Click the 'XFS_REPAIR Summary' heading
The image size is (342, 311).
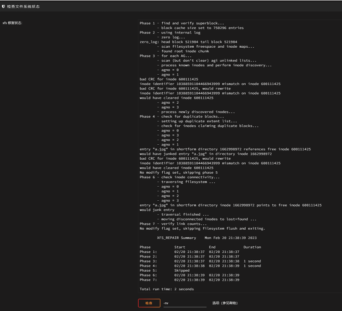pyautogui.click(x=176, y=238)
